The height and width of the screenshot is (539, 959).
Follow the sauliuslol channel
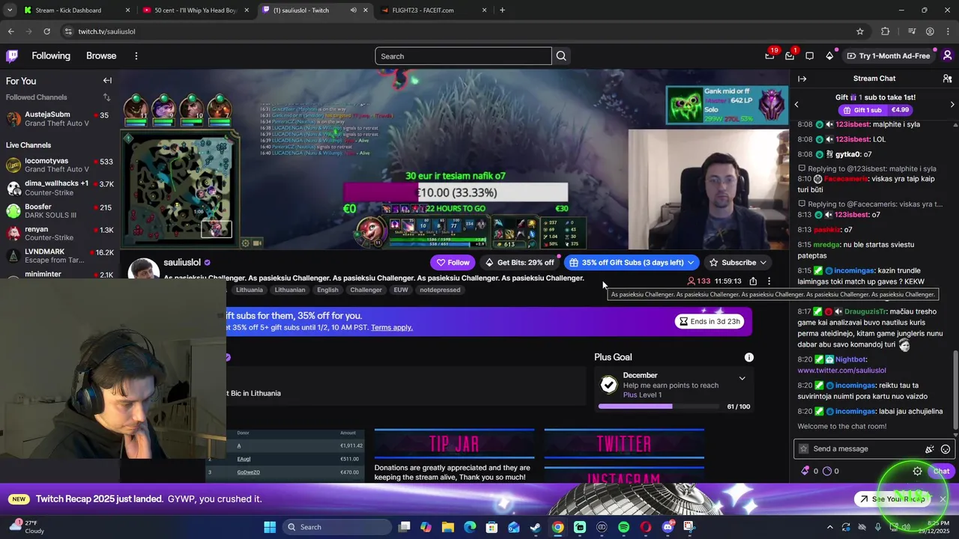[x=453, y=263]
